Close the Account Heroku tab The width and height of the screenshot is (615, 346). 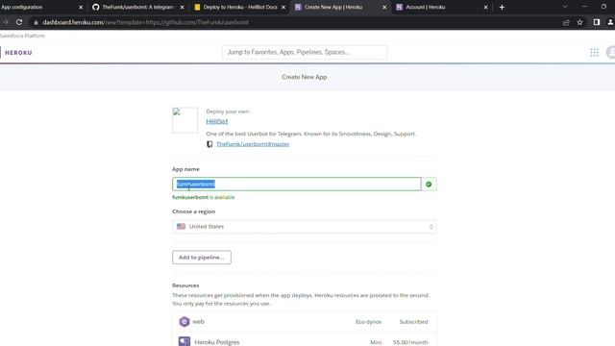coord(485,7)
